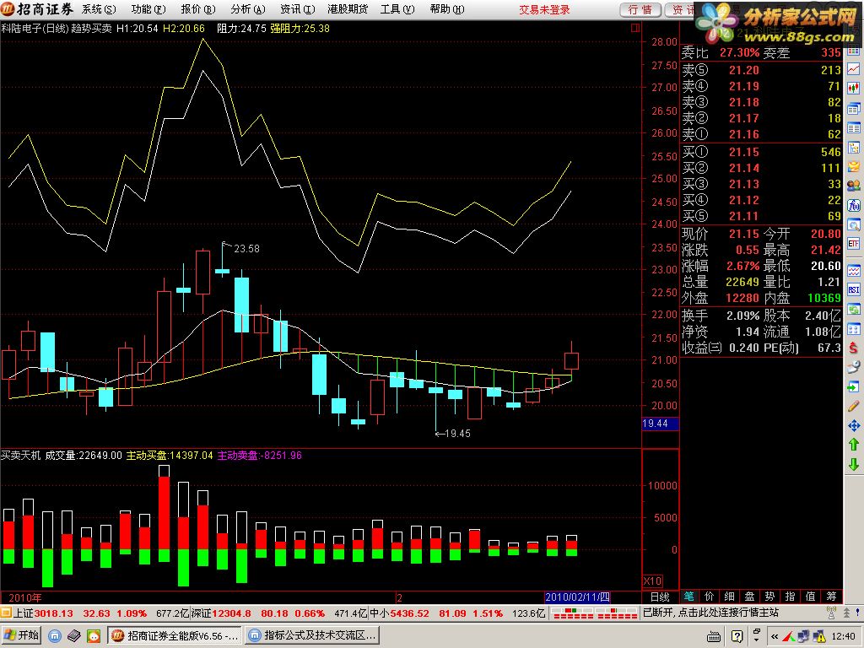Click the 开始 Start button
Image resolution: width=864 pixels, height=648 pixels.
tap(21, 635)
